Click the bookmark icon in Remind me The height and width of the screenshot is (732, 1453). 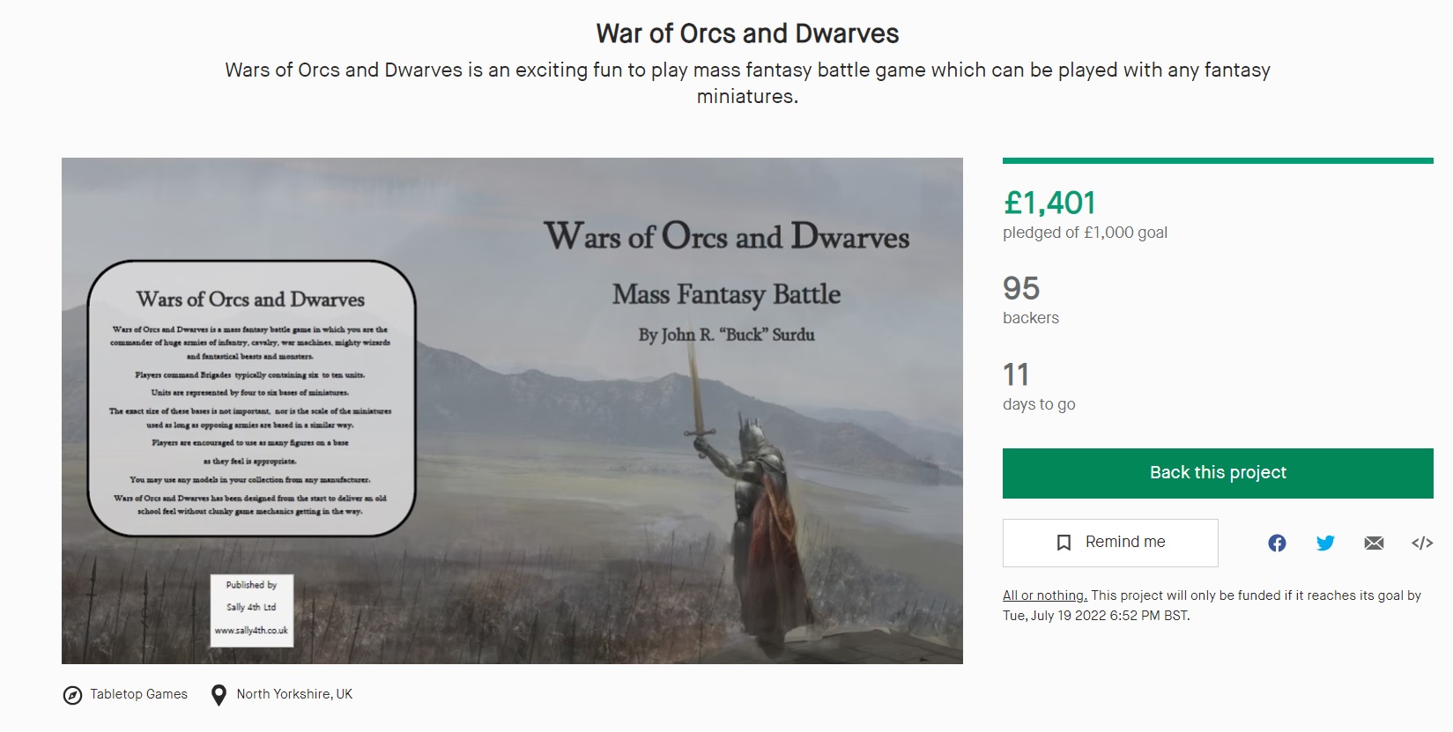(1064, 542)
